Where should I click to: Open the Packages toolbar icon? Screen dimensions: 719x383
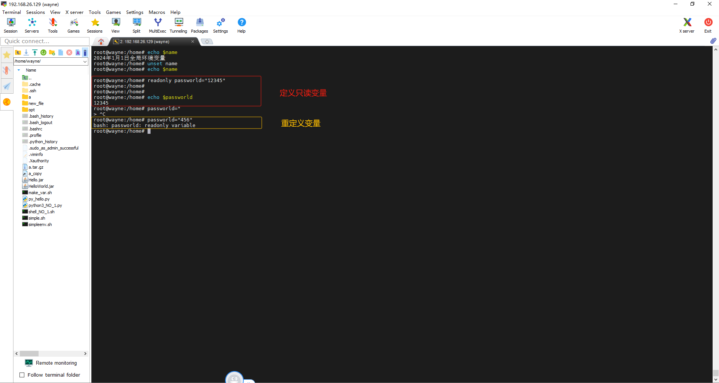[200, 25]
